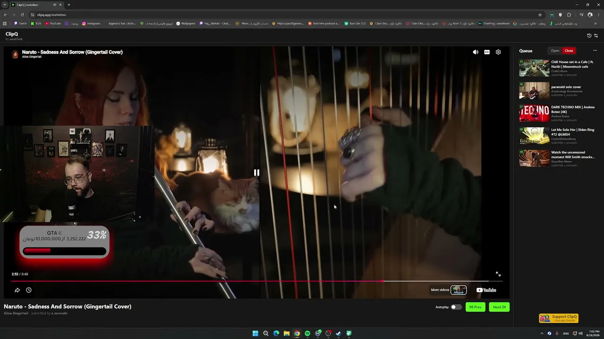Open Windows taskbar search

pos(266,333)
